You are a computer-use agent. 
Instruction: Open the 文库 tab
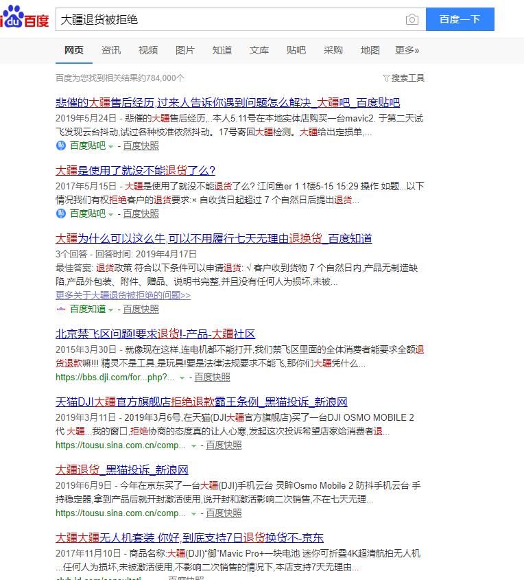click(259, 50)
